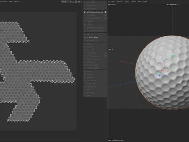Click the red X-axis scale handle
189x142 pixels.
click(161, 70)
